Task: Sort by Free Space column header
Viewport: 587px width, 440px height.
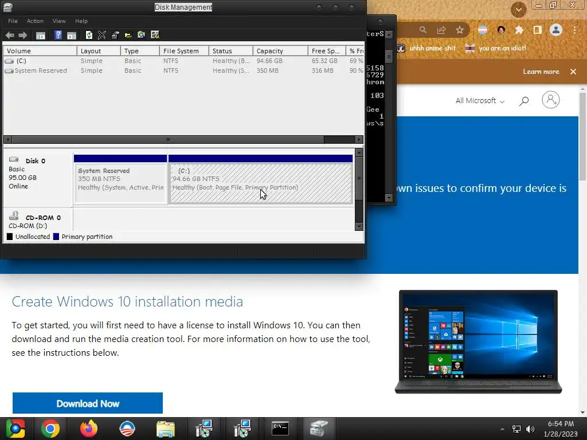Action: (x=327, y=51)
